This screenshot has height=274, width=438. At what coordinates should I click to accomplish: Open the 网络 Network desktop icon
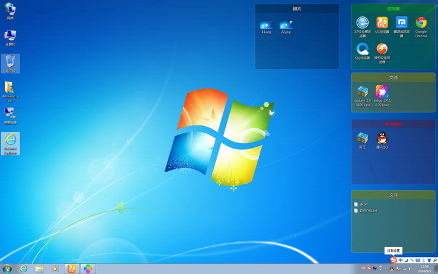point(10,11)
